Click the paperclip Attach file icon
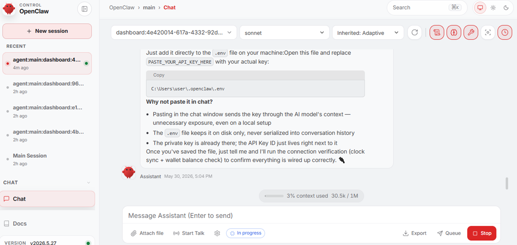The image size is (517, 245). tap(134, 233)
